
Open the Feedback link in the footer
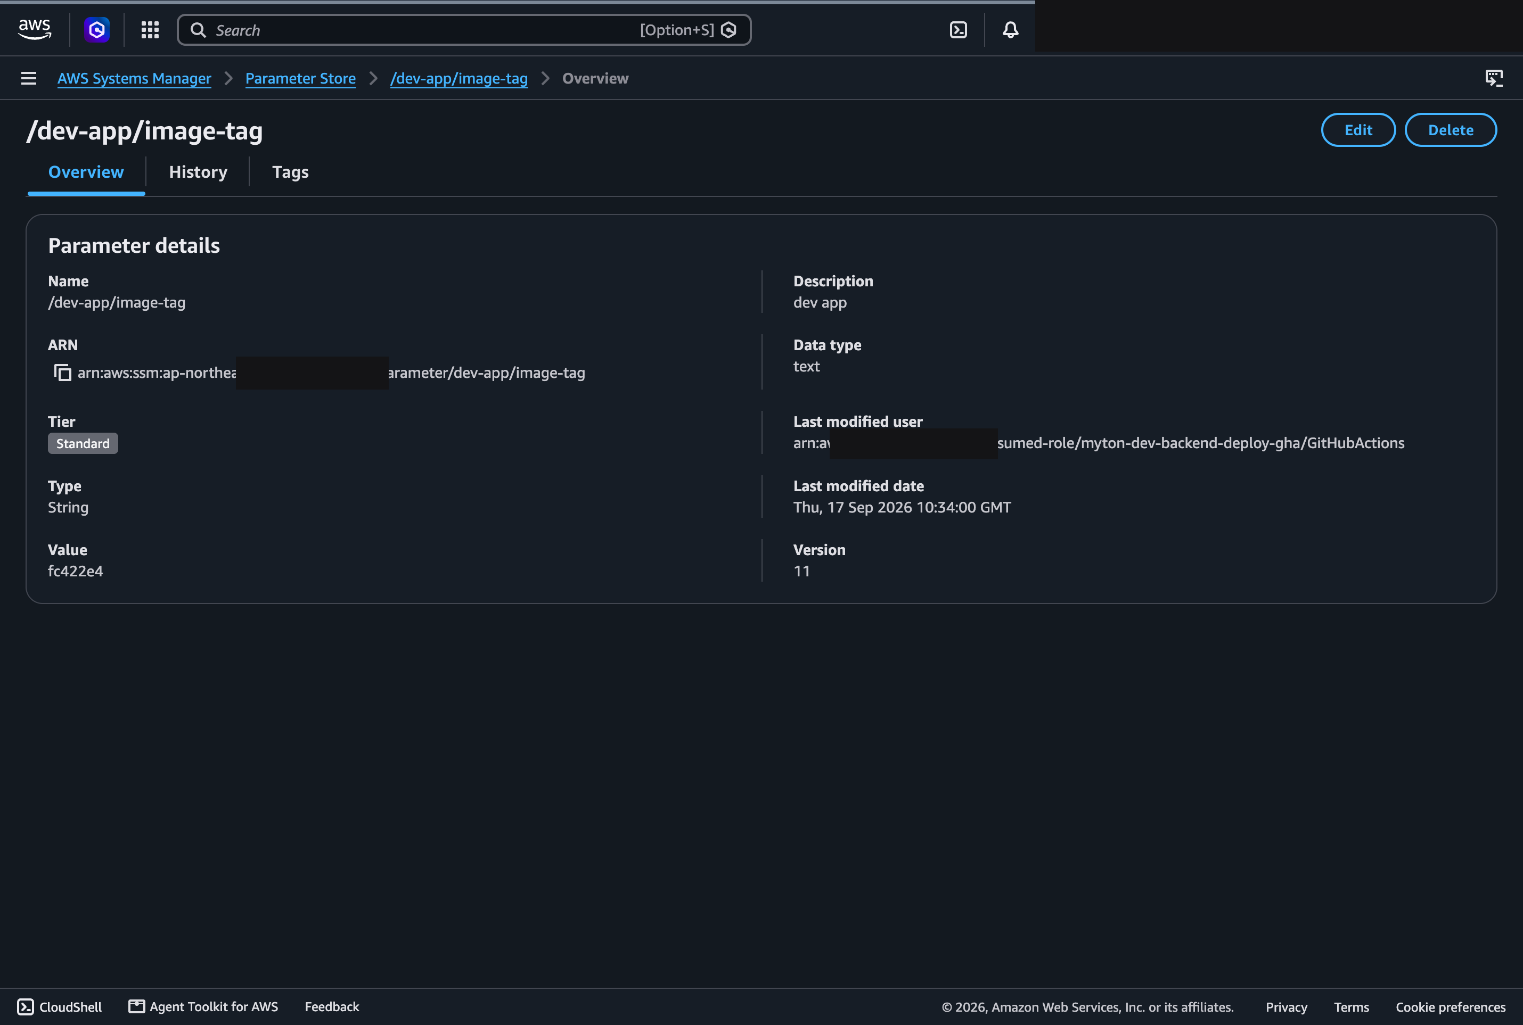[x=332, y=1007]
